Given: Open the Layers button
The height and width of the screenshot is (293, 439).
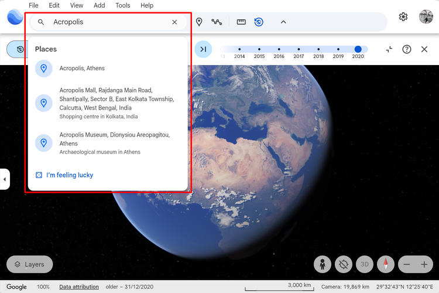Looking at the screenshot, I should 30,264.
